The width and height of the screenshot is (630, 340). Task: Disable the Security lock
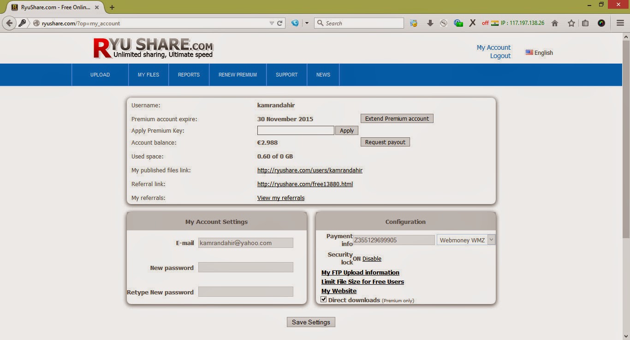click(x=372, y=259)
